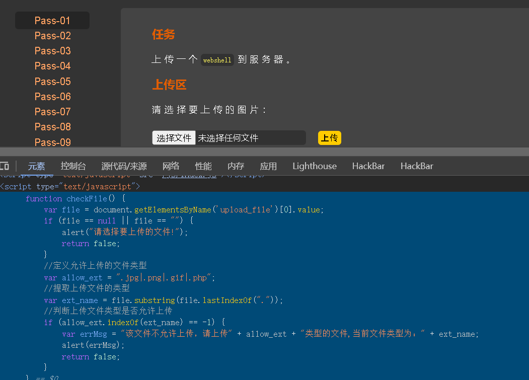
Task: Click the if (file == null) condition line
Action: [119, 221]
